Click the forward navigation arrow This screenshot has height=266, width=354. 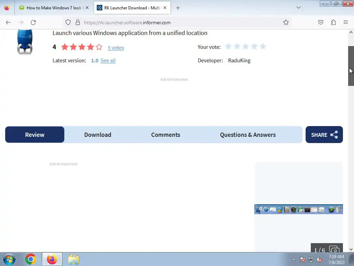21,23
